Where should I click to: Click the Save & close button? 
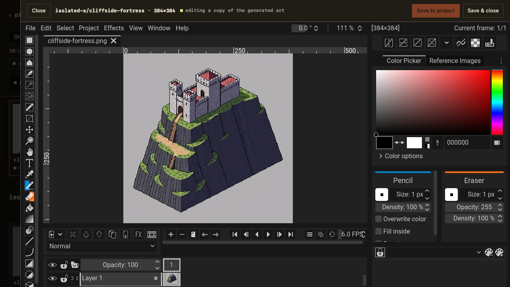click(x=483, y=11)
